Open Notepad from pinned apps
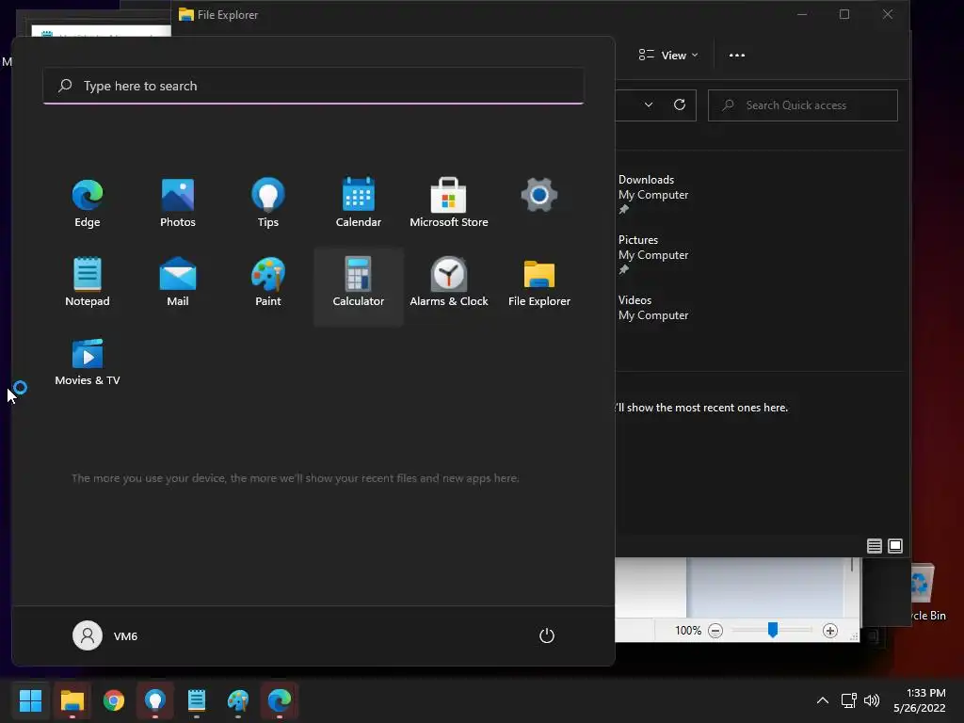964x723 pixels. click(x=88, y=282)
